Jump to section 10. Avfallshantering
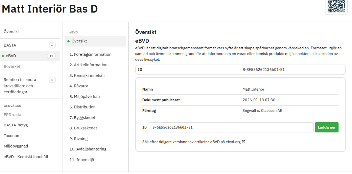The image size is (352, 174). (x=88, y=149)
